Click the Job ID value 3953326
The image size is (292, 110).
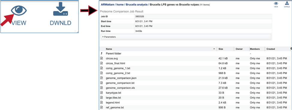click(140, 16)
